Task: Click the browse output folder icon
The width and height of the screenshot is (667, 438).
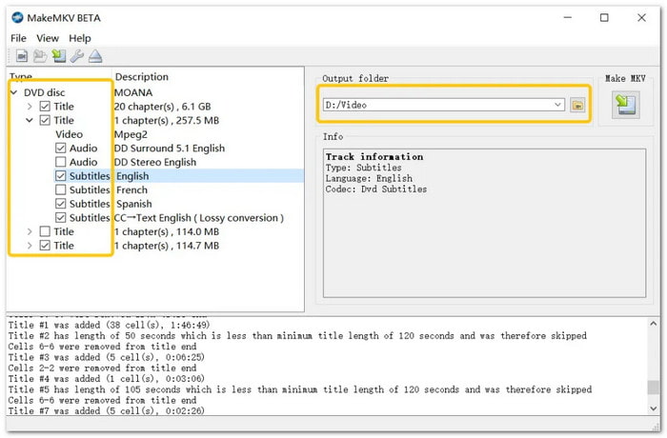Action: (x=577, y=105)
